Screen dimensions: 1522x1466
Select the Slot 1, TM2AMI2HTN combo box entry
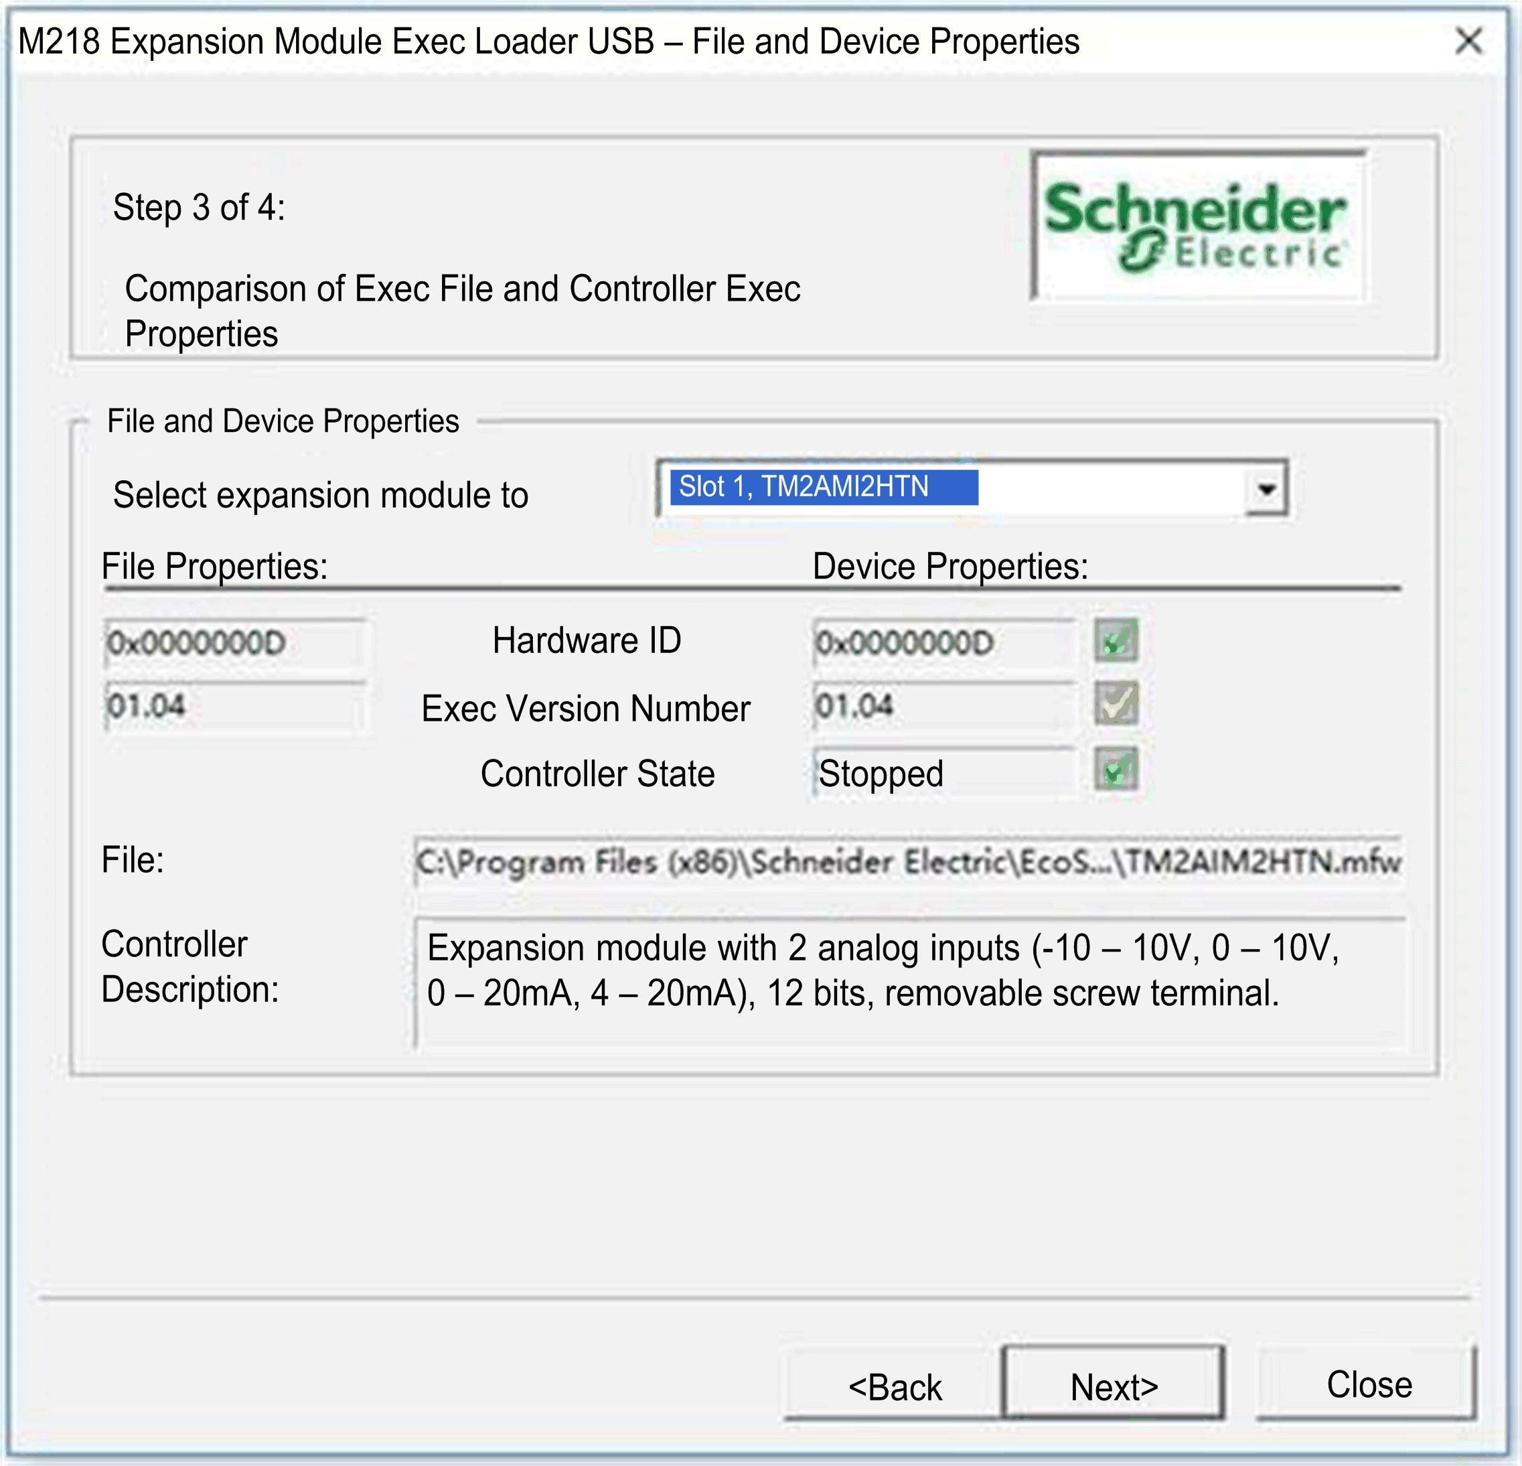click(823, 488)
